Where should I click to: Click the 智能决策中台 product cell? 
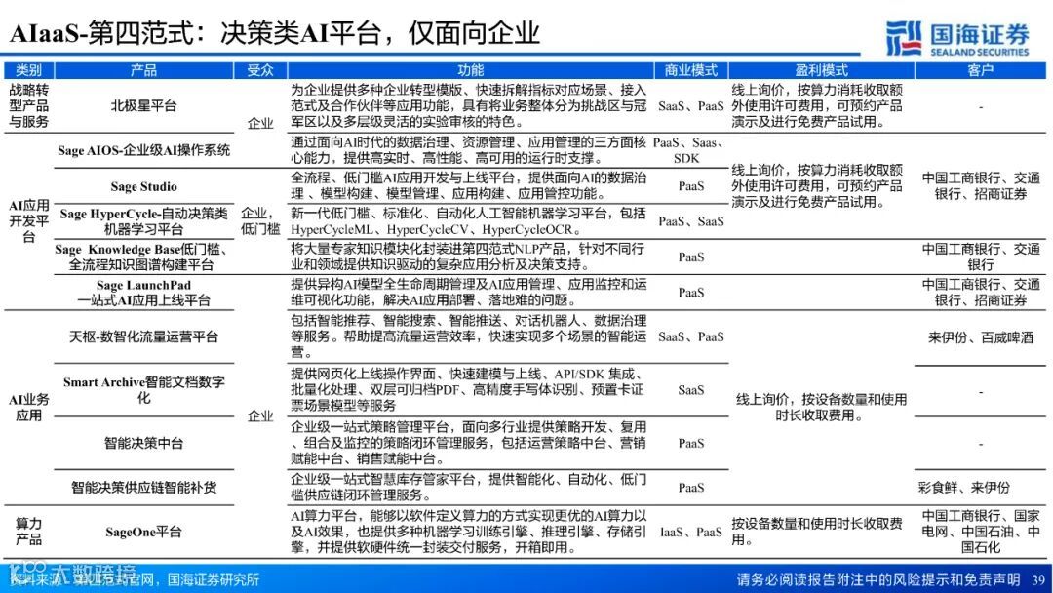click(143, 443)
